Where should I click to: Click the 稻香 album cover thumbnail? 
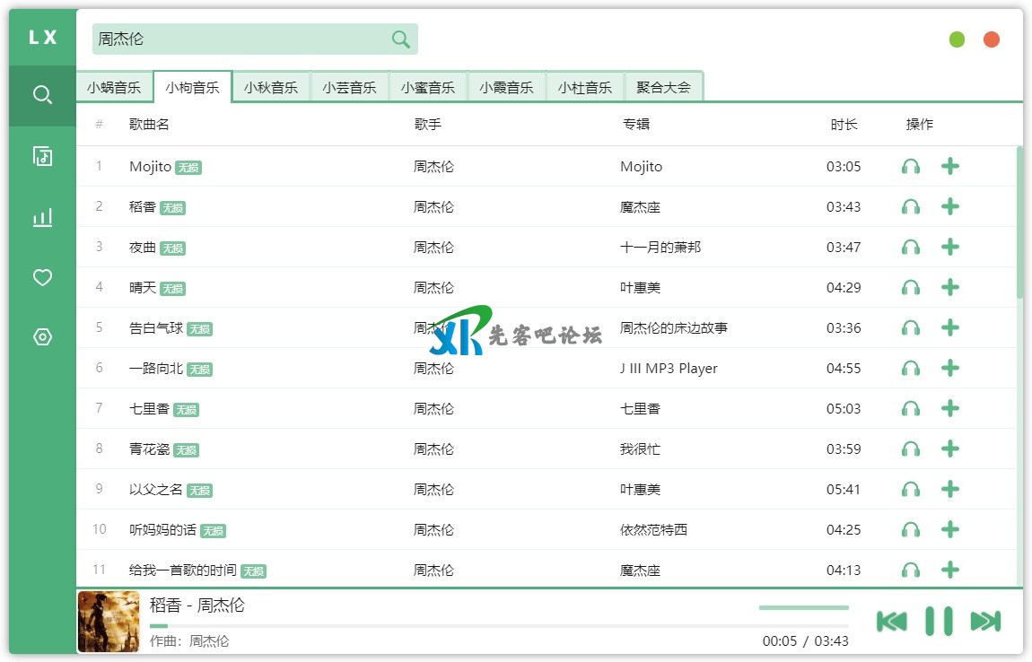tap(109, 622)
